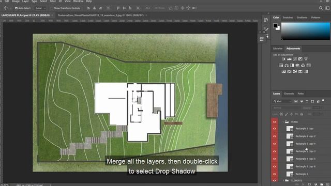Open the Auto-Select Layer dropdown
Screen dimensions: 331x186
[x=40, y=8]
